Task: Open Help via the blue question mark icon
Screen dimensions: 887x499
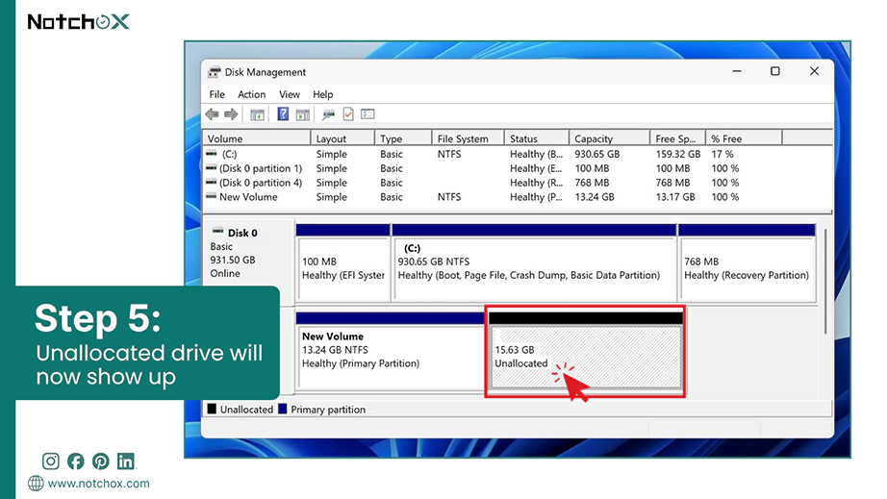Action: coord(283,114)
